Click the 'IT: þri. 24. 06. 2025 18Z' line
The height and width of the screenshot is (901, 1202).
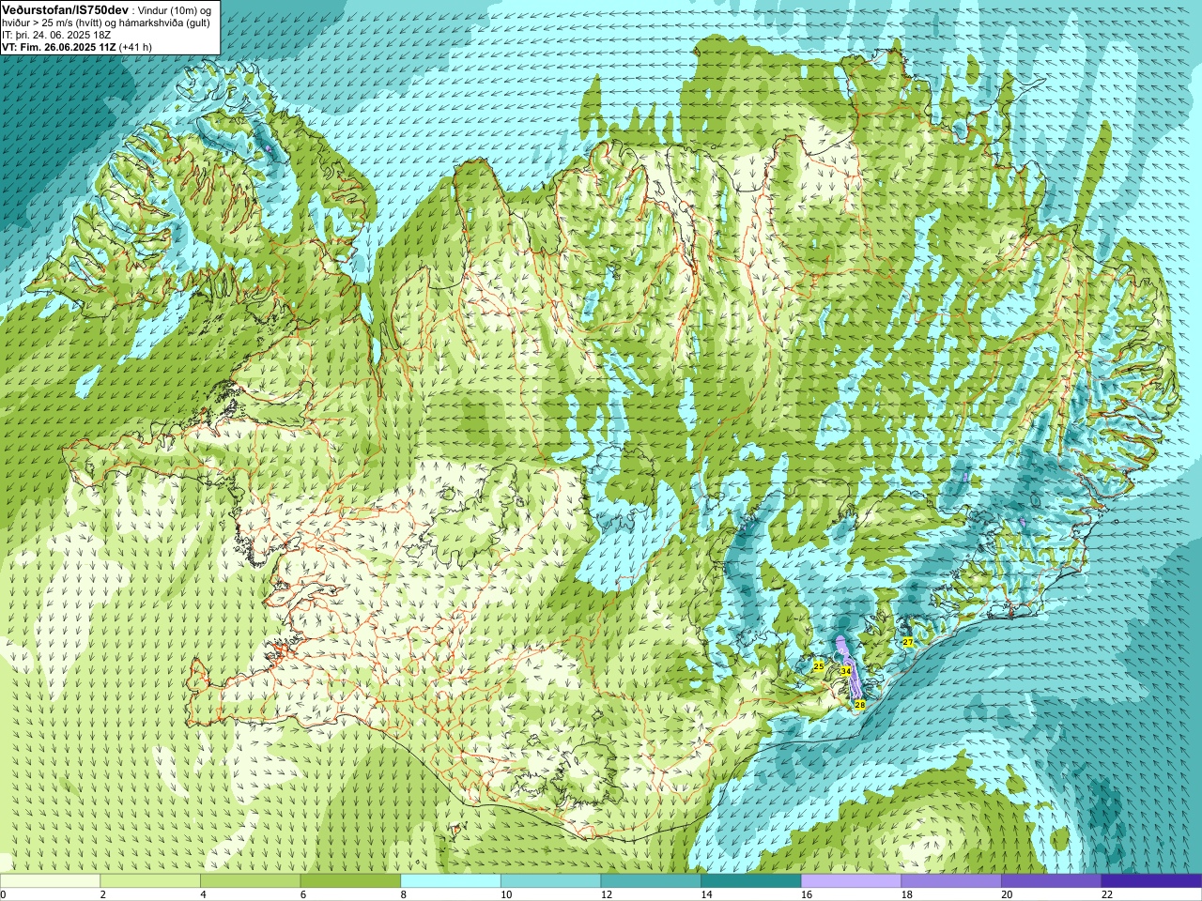56,35
